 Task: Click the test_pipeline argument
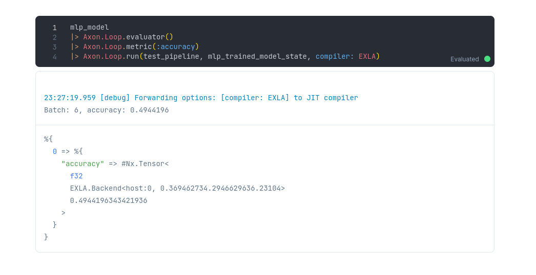point(171,56)
